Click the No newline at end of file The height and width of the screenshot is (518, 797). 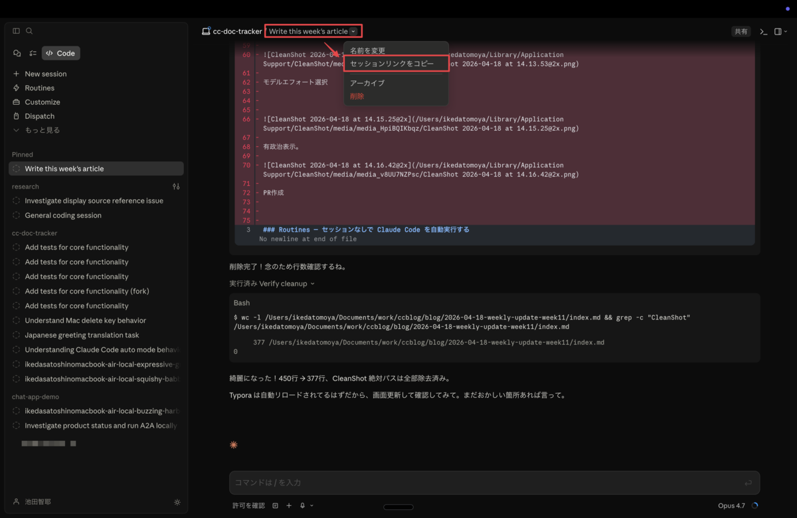click(x=308, y=239)
